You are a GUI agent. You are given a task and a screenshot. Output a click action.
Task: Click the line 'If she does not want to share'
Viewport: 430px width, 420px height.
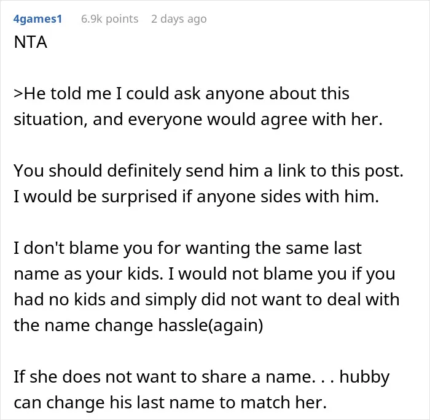tap(201, 376)
